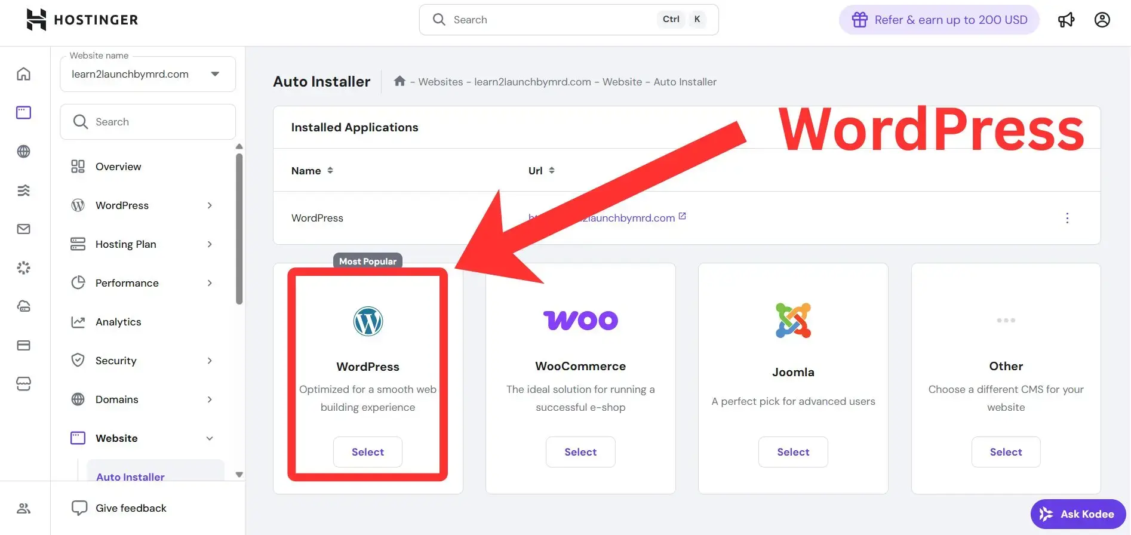1131x535 pixels.
Task: Click Give feedback in the sidebar
Action: (131, 508)
